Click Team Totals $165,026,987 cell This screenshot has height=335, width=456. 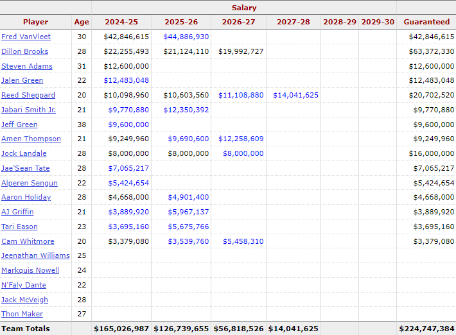121,329
